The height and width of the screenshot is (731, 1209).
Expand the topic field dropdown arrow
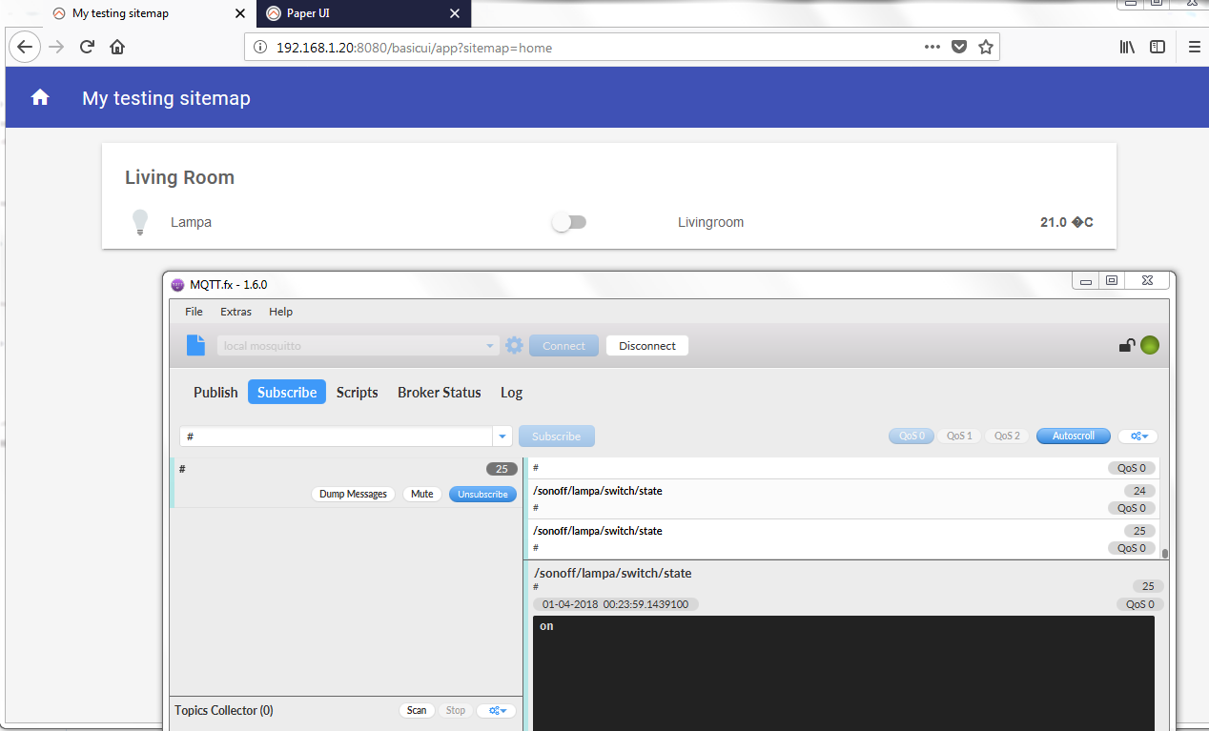[502, 437]
